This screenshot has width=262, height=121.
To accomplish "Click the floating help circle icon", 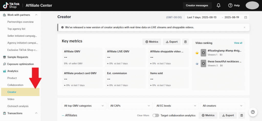I will point(253,112).
